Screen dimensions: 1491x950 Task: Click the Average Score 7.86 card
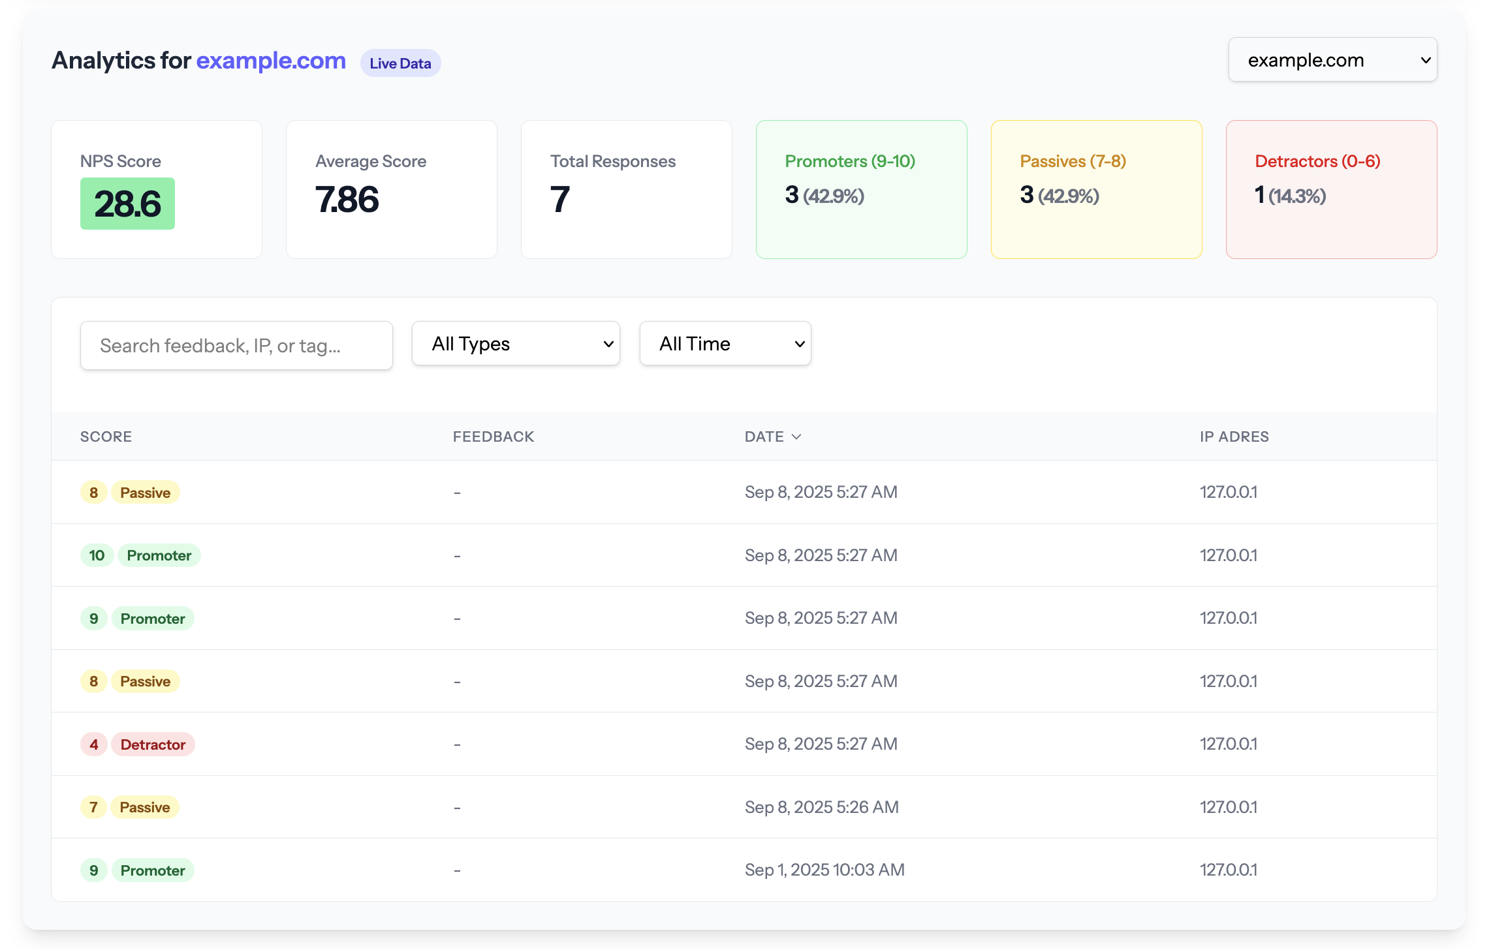[x=391, y=189]
